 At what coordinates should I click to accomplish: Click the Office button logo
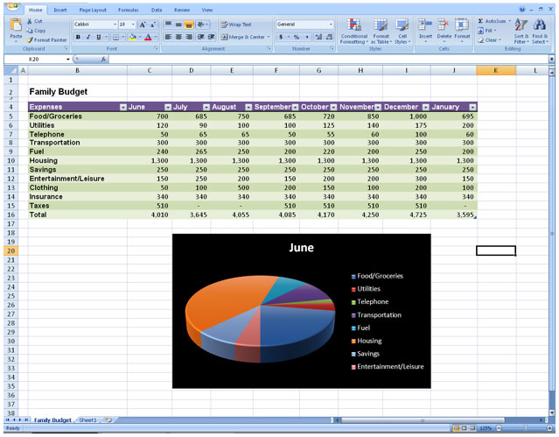10,9
